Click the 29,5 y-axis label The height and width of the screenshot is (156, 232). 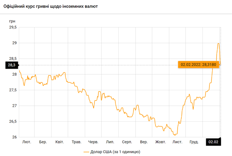[x=12, y=27]
